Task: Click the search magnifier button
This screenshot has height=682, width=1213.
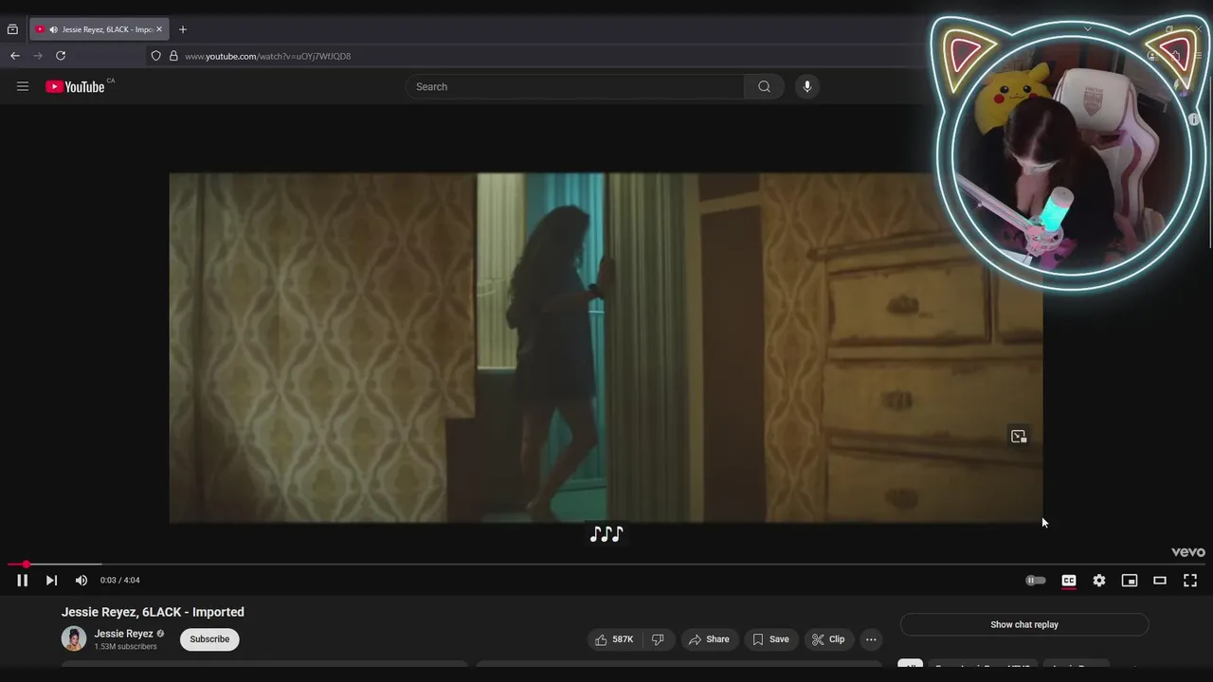Action: (x=764, y=86)
